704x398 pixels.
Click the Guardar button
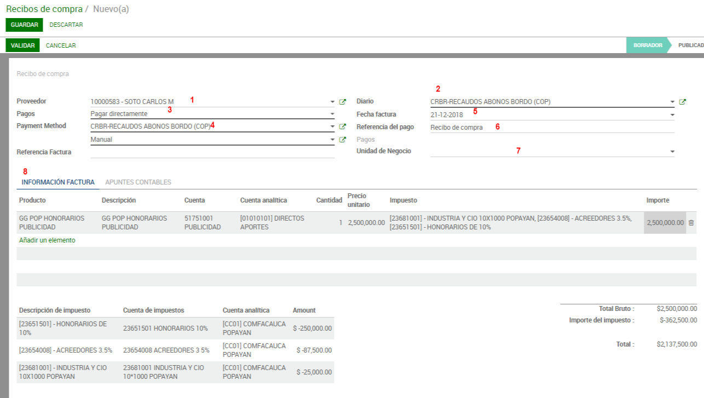pyautogui.click(x=24, y=25)
